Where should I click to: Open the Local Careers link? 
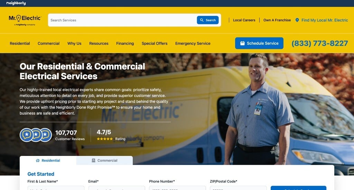click(244, 20)
